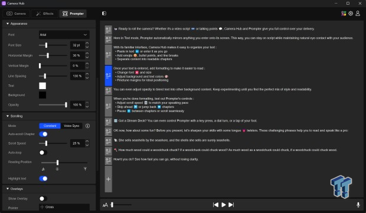Select the 'How much wood' chapter icon

click(x=108, y=151)
